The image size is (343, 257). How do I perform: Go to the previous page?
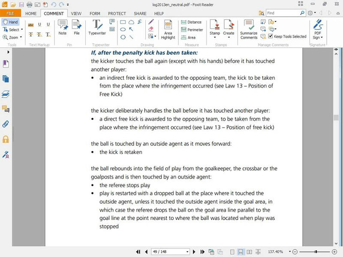click(146, 252)
